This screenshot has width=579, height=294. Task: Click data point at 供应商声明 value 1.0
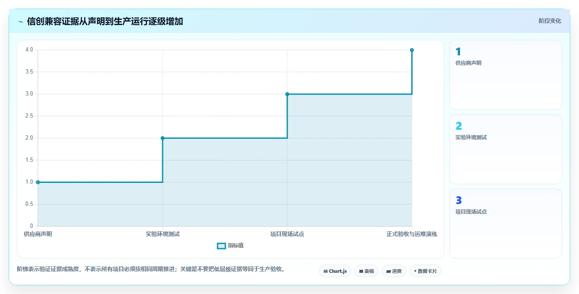38,182
